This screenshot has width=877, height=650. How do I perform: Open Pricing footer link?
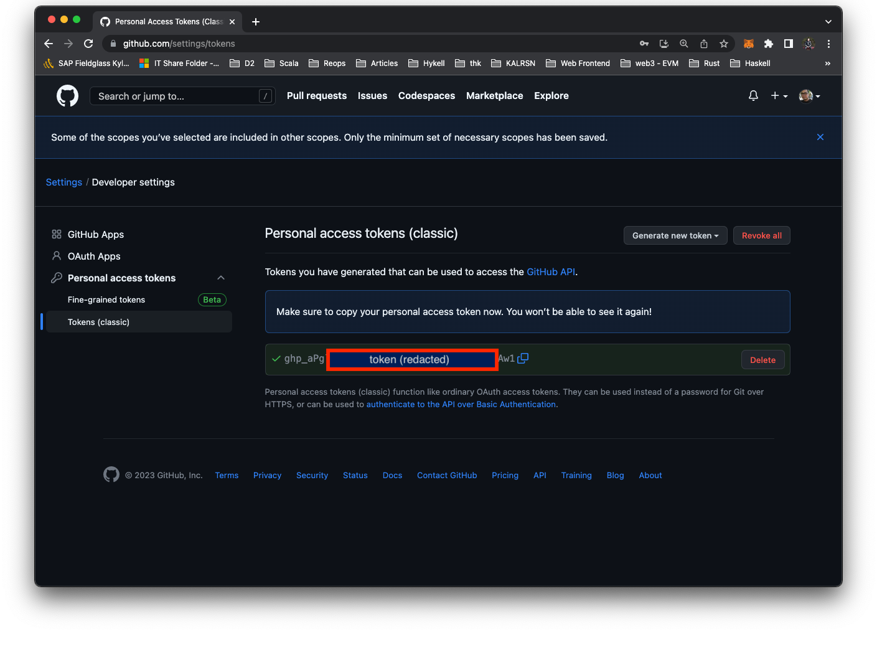point(505,476)
